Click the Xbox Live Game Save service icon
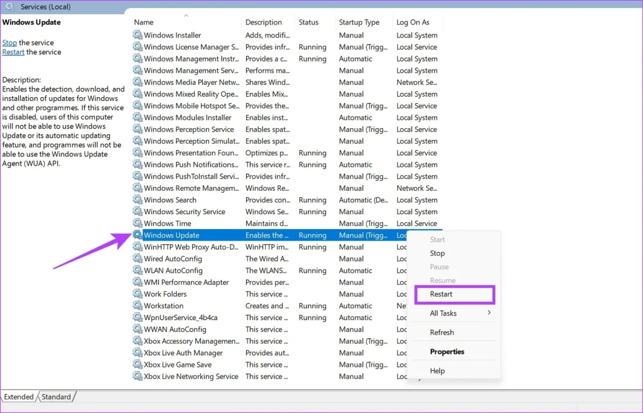Viewport: 643px width, 413px height. coord(138,364)
